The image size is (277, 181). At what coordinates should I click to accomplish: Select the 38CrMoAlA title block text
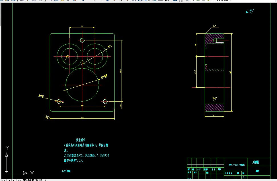click(236, 165)
